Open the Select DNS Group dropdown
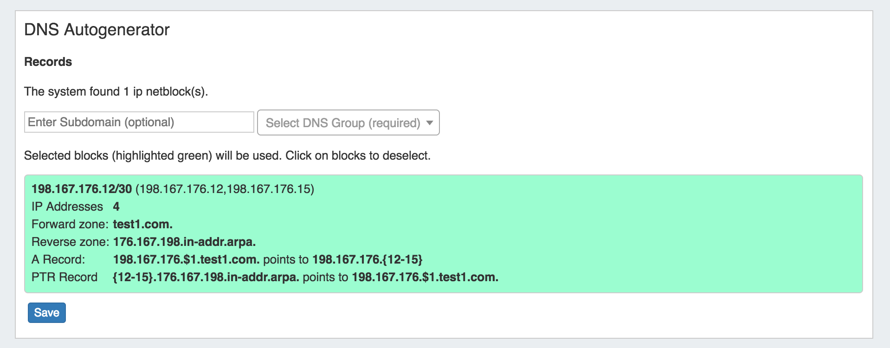The image size is (890, 348). click(x=343, y=123)
